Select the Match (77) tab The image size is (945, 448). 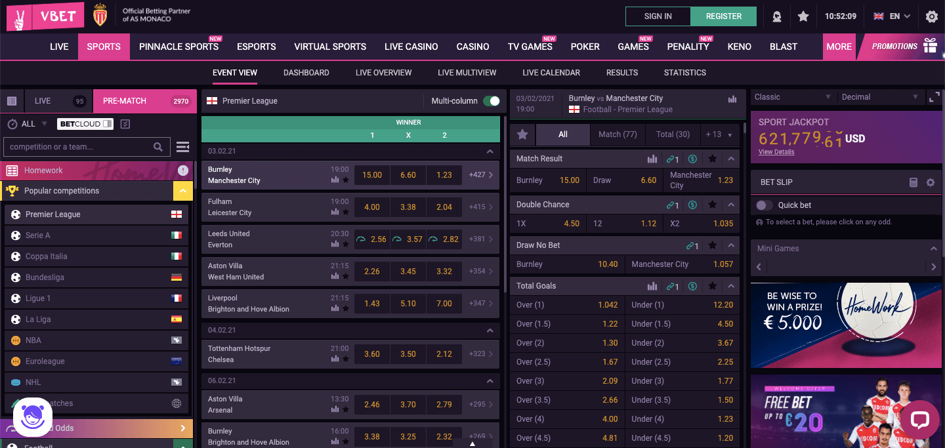click(x=618, y=134)
